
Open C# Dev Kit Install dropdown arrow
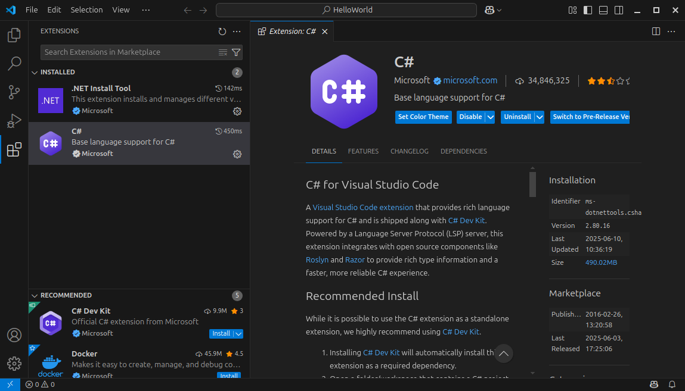(x=238, y=334)
